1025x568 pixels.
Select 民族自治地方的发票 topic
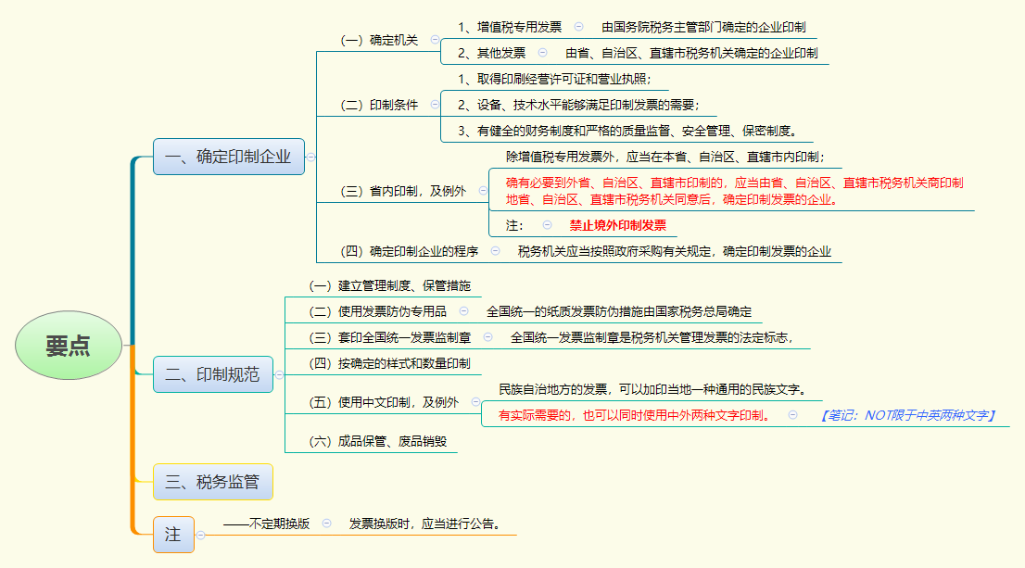pos(652,389)
